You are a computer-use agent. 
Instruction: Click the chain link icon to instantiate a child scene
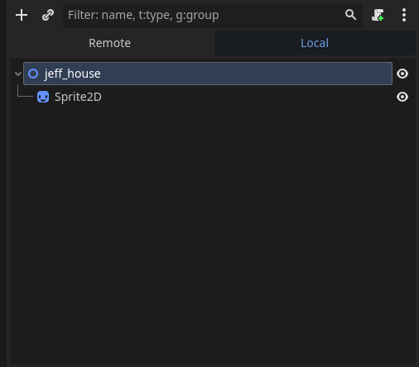48,15
